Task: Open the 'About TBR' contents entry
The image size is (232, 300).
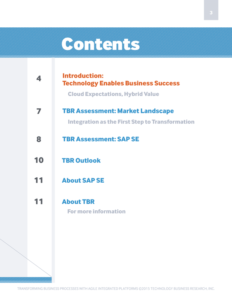Action: pyautogui.click(x=78, y=202)
